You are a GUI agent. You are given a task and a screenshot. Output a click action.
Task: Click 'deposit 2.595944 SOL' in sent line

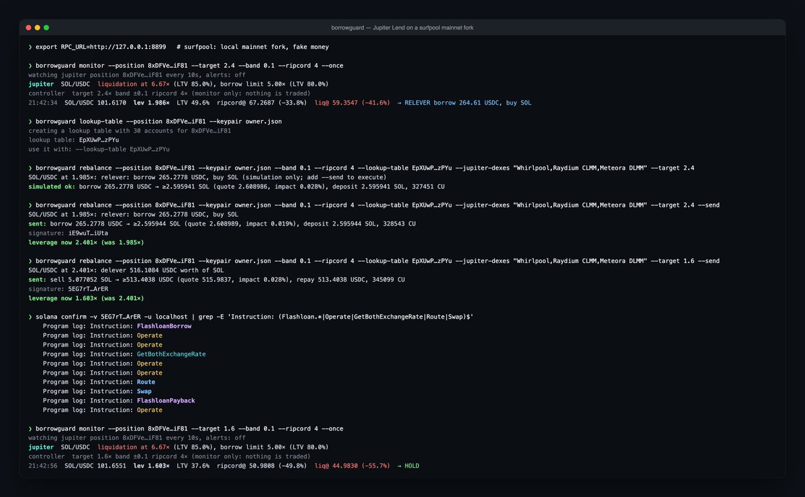coord(339,223)
